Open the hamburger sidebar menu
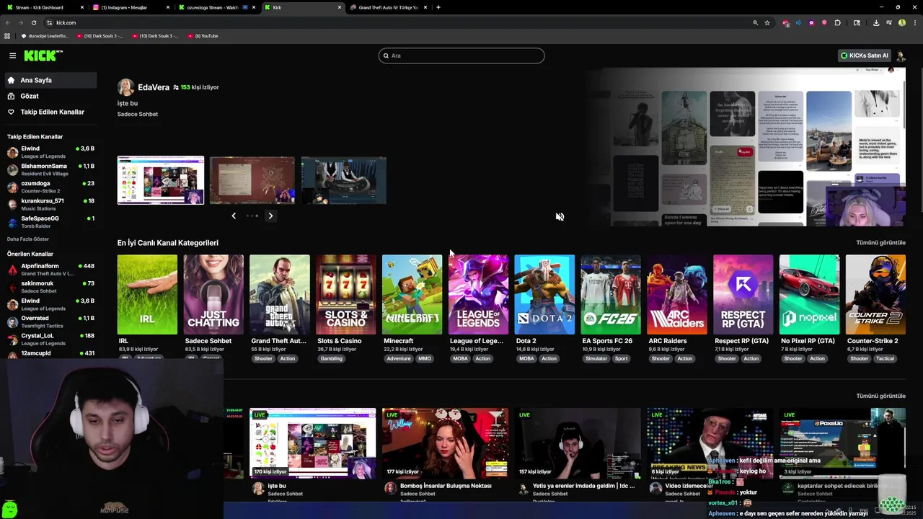The image size is (923, 519). pyautogui.click(x=12, y=56)
